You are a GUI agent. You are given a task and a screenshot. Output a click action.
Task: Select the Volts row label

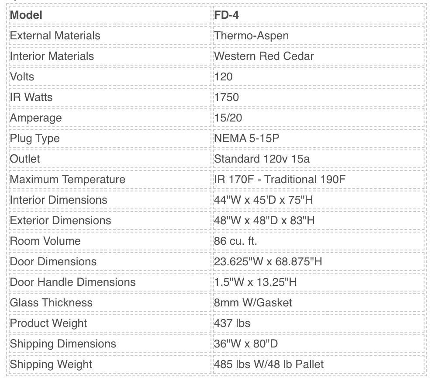click(x=22, y=76)
